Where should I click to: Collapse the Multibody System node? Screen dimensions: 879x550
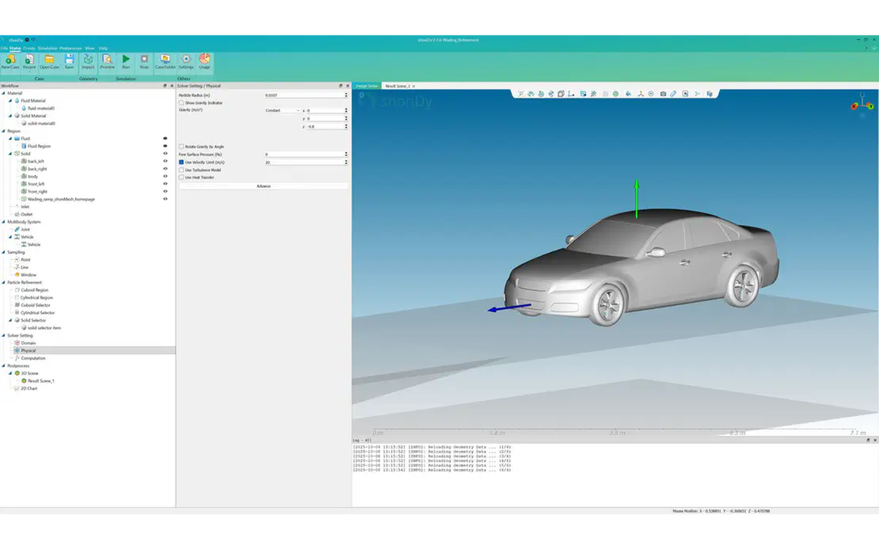pyautogui.click(x=3, y=222)
